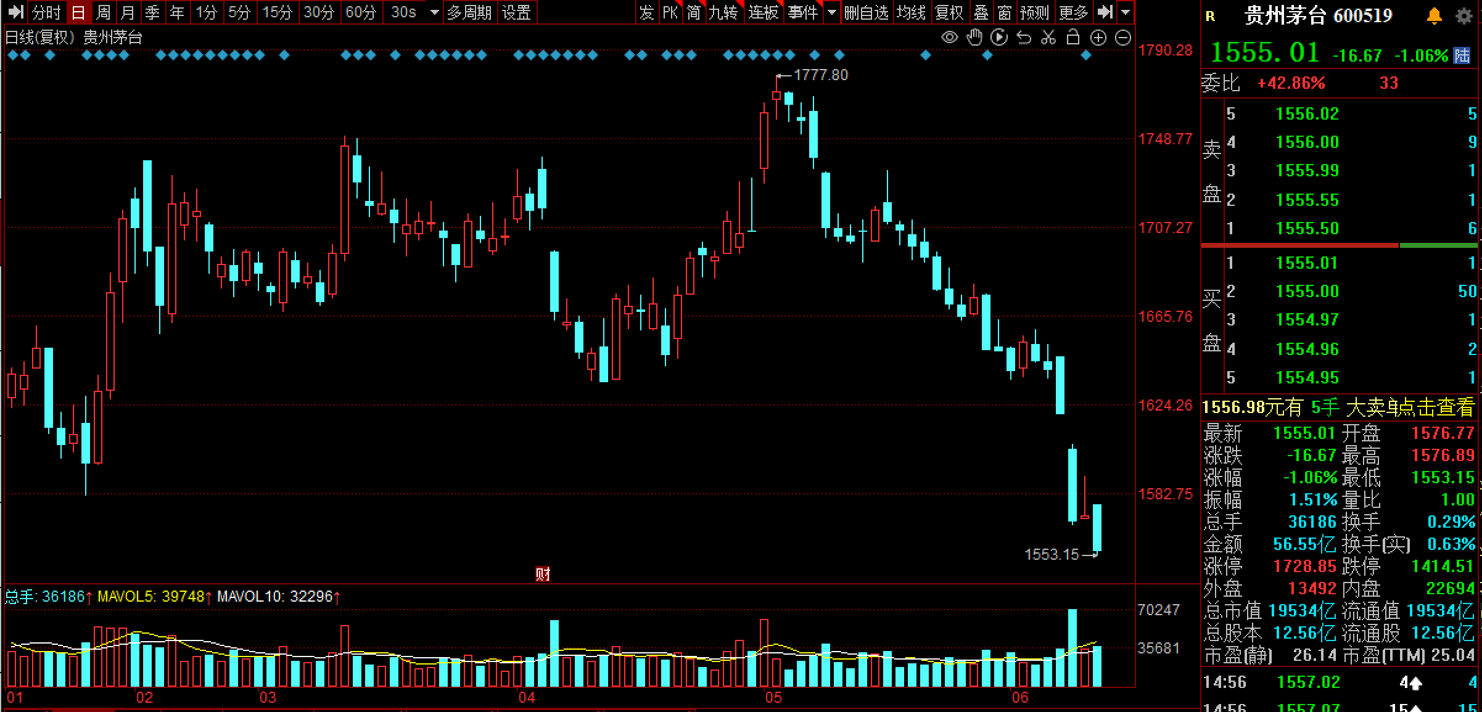Click the red 财 marker on chart

click(543, 575)
